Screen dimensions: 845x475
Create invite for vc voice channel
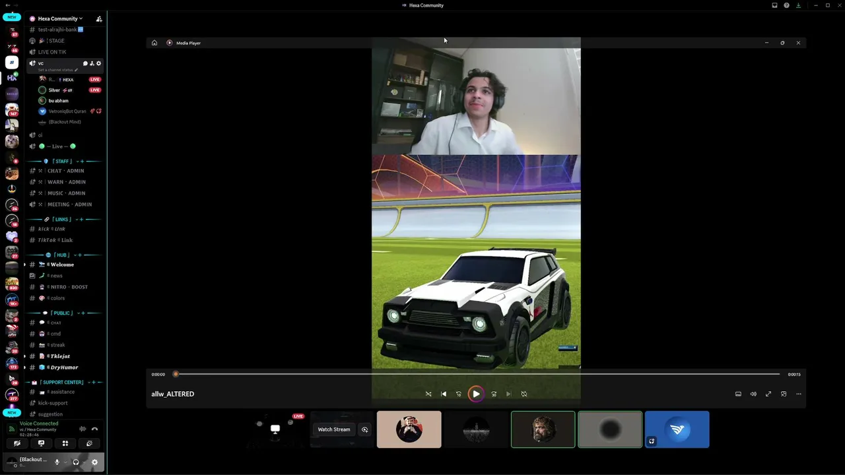coord(92,63)
